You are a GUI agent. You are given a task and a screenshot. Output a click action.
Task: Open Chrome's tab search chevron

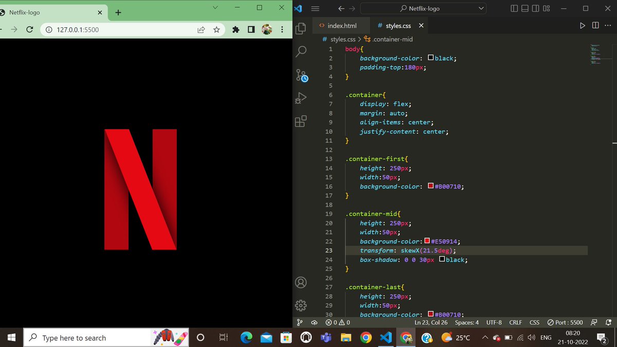(x=215, y=7)
